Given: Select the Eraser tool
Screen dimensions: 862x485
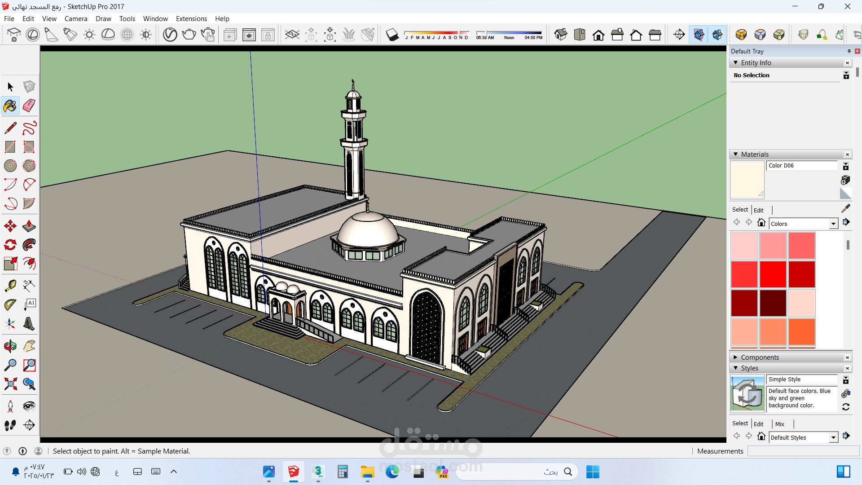Looking at the screenshot, I should point(29,106).
